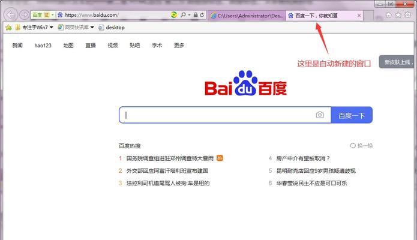Open hot search 国务院调查组进驻郑州

170,158
